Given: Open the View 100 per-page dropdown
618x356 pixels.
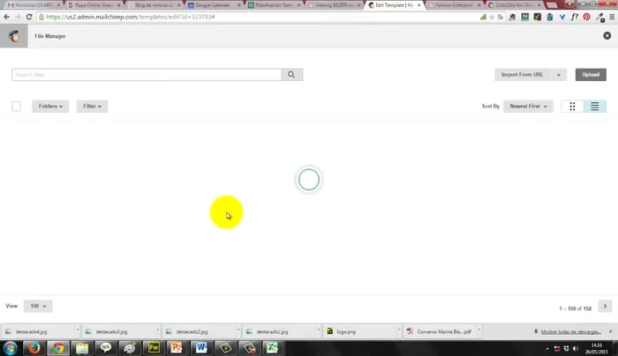Looking at the screenshot, I should [40, 306].
